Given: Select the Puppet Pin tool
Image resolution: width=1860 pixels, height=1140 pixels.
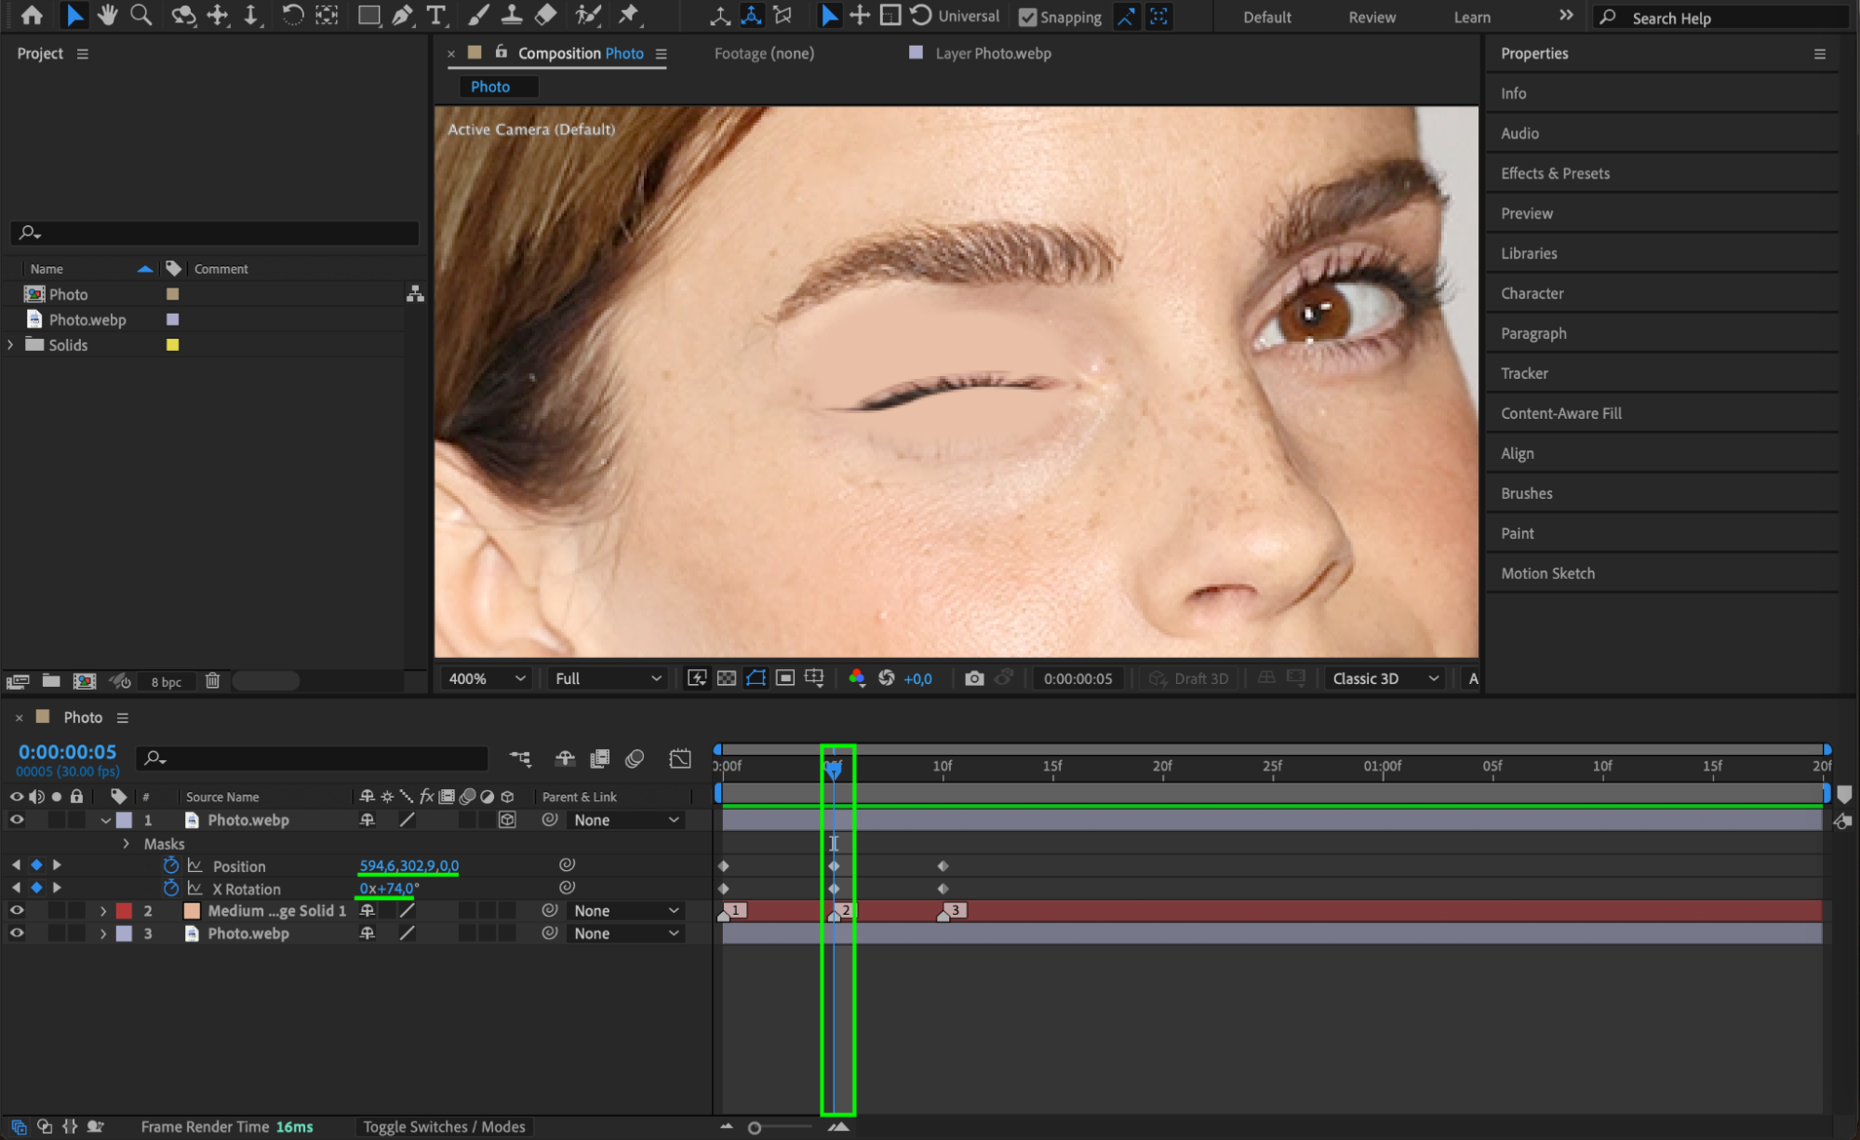Looking at the screenshot, I should pos(629,15).
